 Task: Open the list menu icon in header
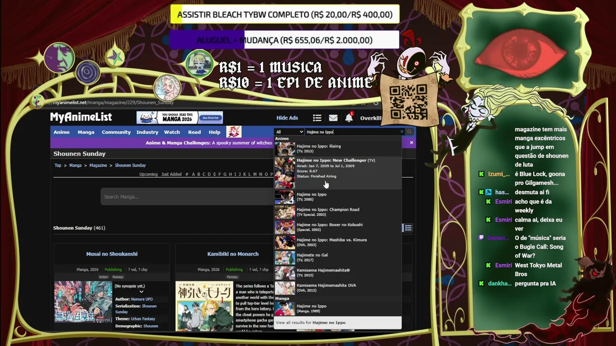coord(317,118)
